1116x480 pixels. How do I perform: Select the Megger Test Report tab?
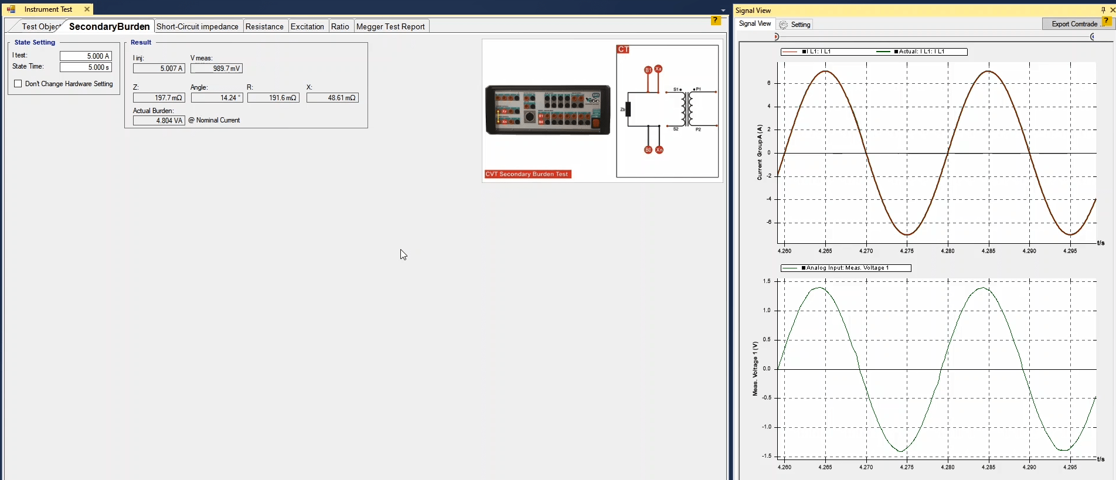pos(390,26)
